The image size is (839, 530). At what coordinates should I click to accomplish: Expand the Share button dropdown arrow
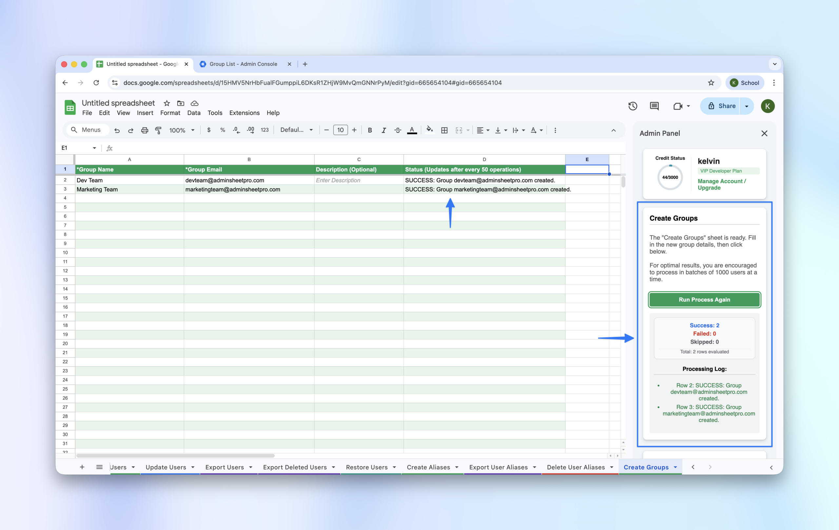click(747, 106)
